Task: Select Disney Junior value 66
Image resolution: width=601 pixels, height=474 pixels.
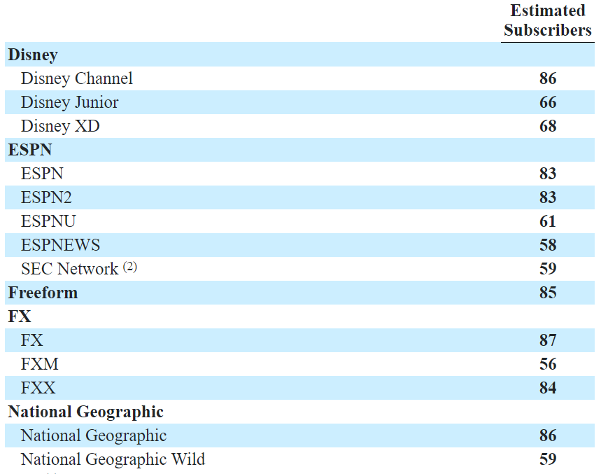Action: 548,102
